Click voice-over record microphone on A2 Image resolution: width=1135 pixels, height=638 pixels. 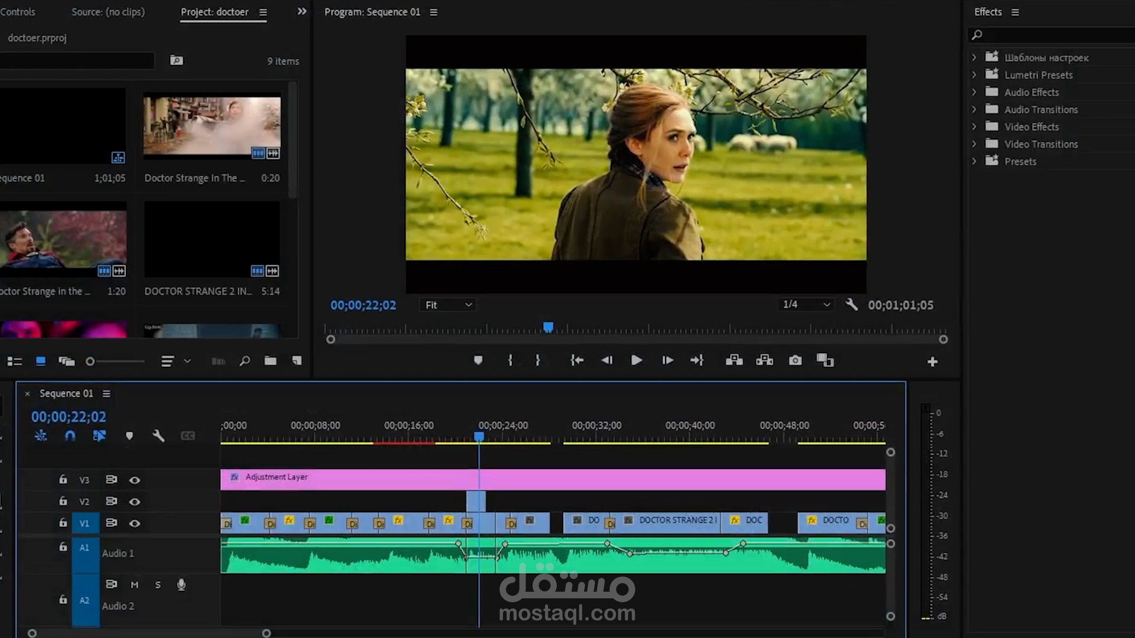(x=181, y=585)
